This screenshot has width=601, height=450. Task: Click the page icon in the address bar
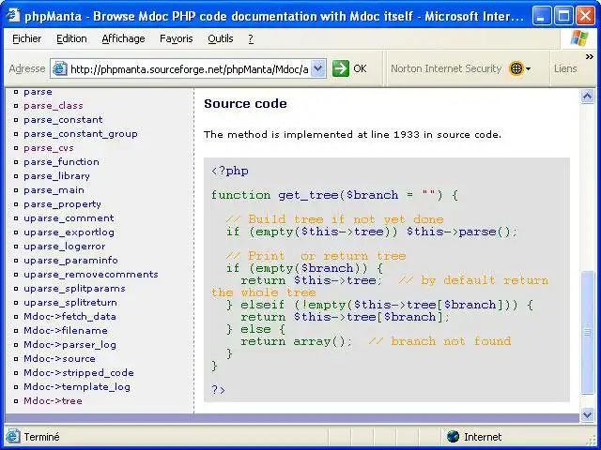pos(59,68)
